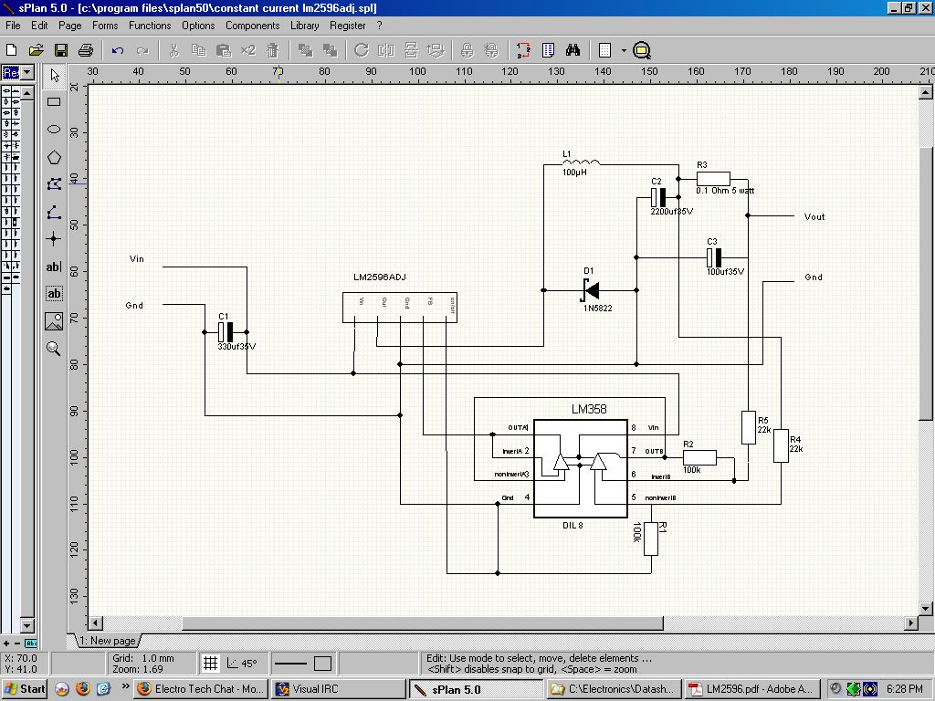Open Visual IRC from the taskbar
This screenshot has height=701, width=935.
(x=337, y=689)
